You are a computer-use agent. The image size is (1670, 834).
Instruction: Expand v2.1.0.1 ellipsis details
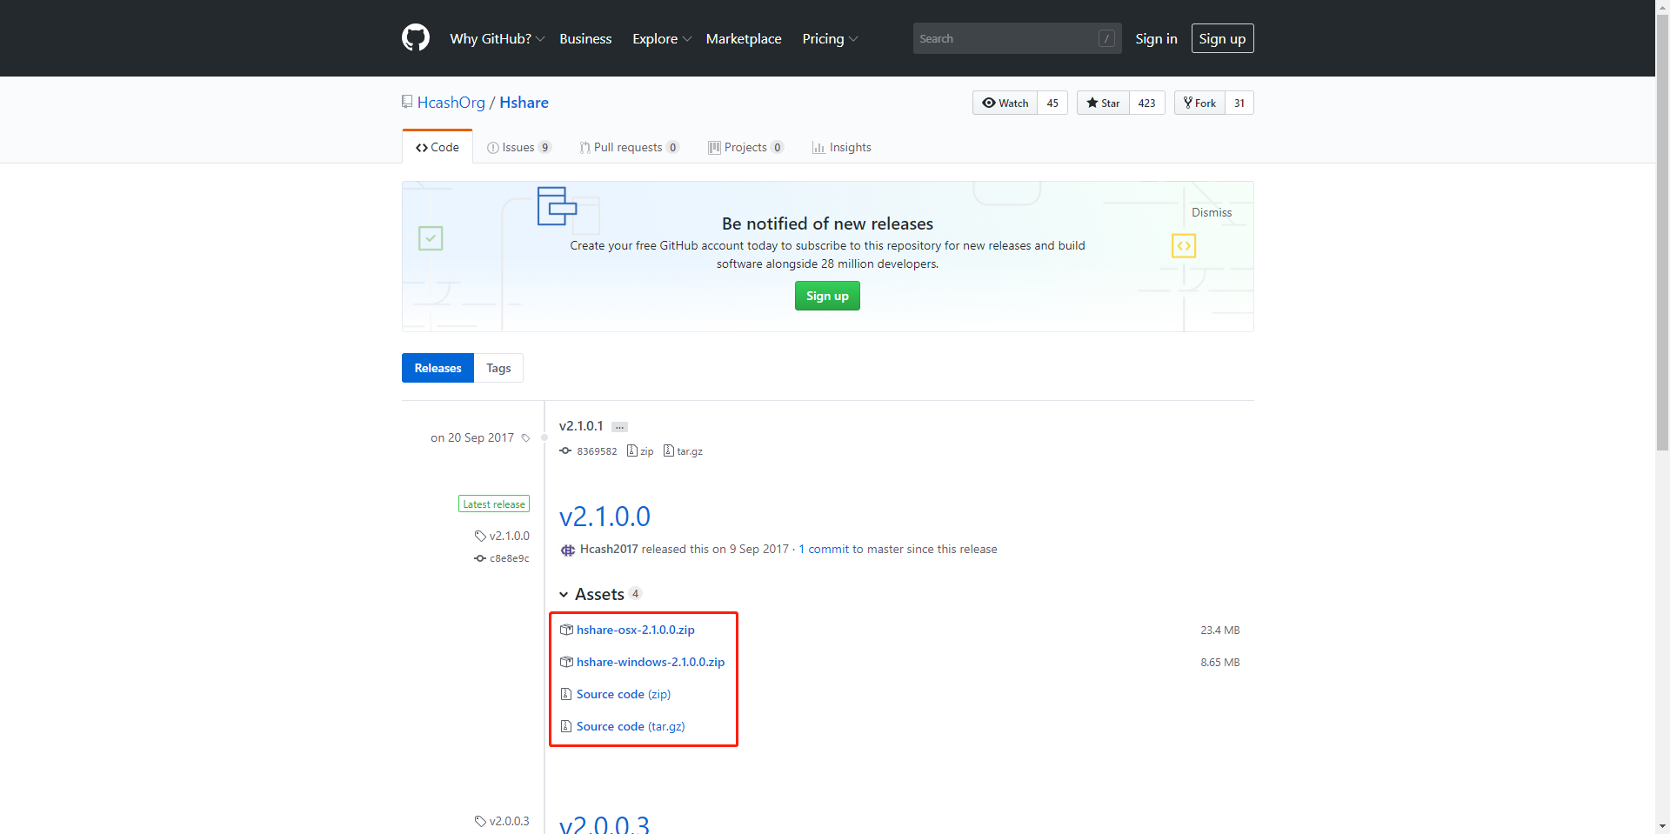[x=619, y=427]
